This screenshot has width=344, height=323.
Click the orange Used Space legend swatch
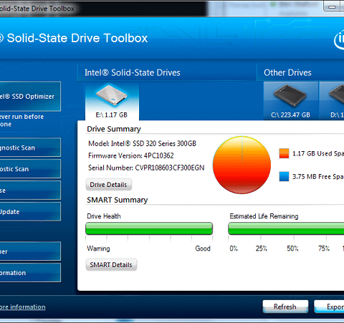click(x=284, y=153)
